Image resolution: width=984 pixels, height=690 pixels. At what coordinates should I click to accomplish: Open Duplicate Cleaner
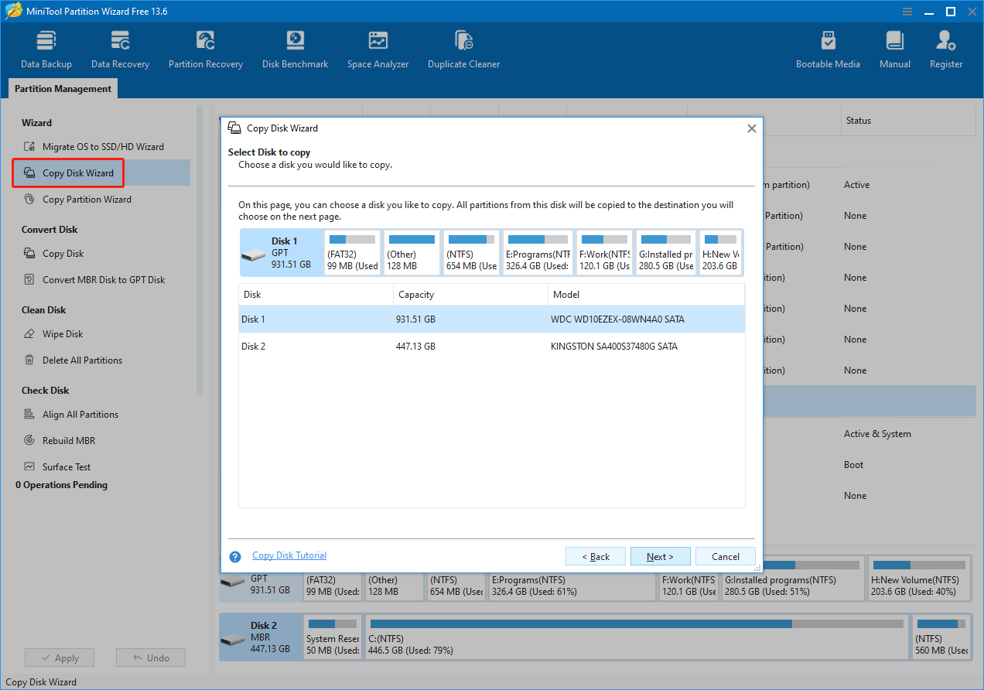pos(464,50)
